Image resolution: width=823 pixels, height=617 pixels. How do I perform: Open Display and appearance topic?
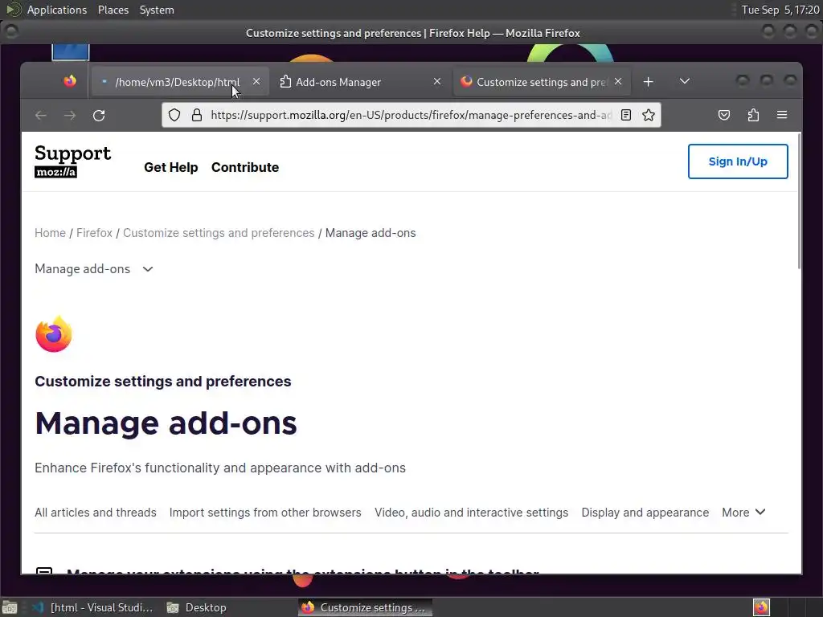click(645, 513)
